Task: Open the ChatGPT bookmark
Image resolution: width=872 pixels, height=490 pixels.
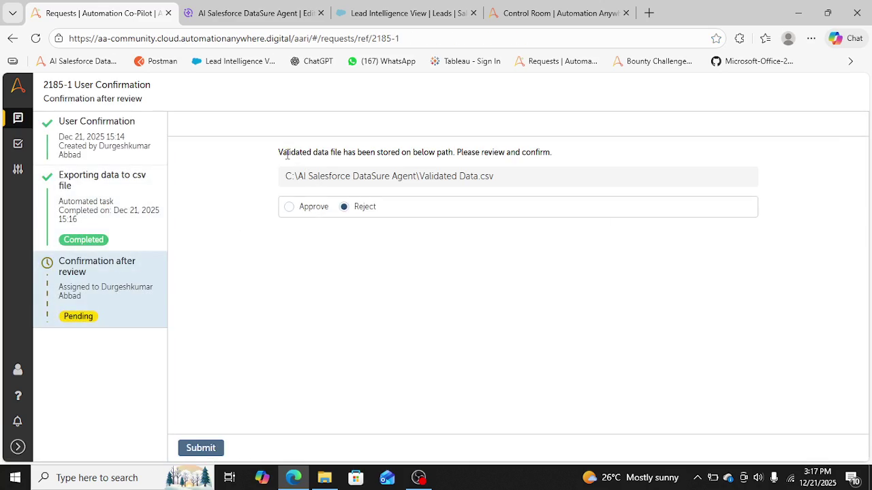Action: [x=311, y=61]
